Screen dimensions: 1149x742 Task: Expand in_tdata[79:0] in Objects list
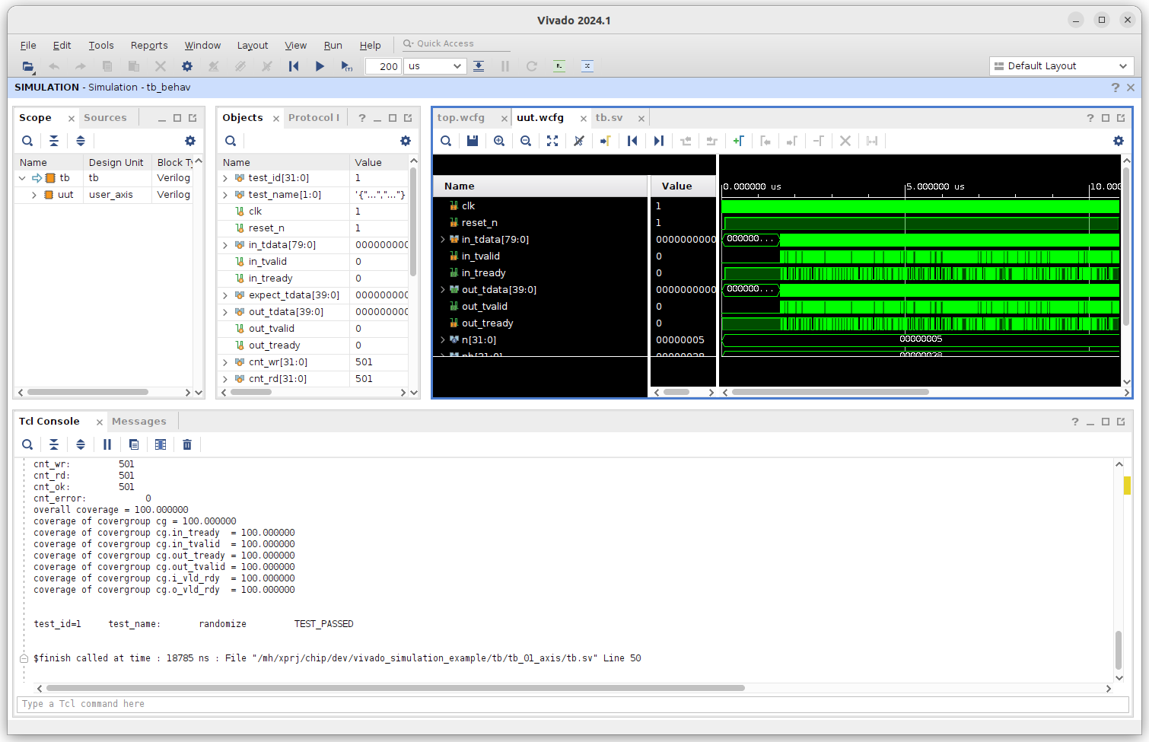pyautogui.click(x=225, y=245)
